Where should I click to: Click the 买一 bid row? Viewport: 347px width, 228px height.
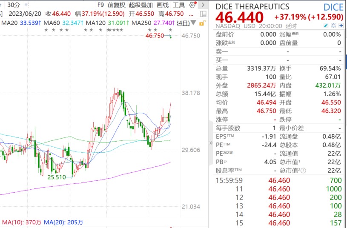pos(278,60)
